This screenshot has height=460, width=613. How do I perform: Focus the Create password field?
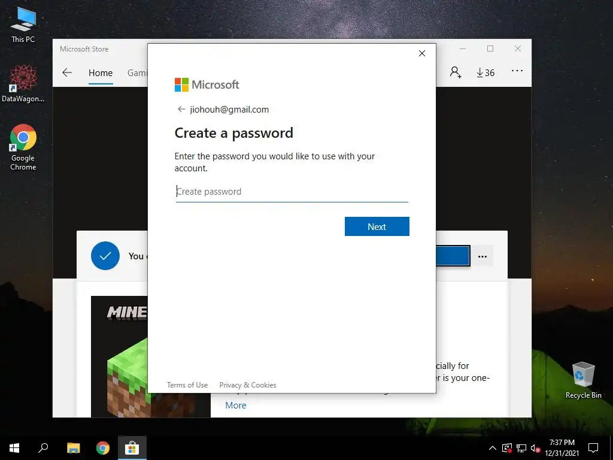pos(292,192)
